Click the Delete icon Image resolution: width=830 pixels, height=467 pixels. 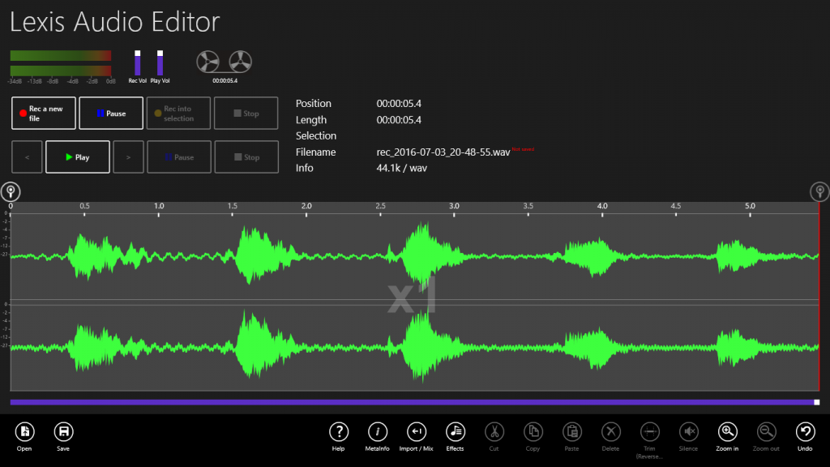point(610,431)
